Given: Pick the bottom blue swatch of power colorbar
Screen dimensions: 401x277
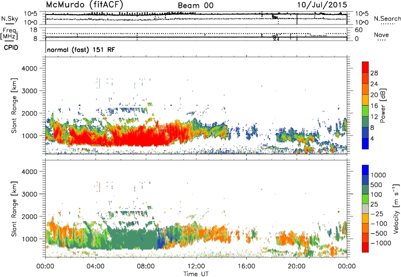Looking at the screenshot, I should pyautogui.click(x=365, y=143).
